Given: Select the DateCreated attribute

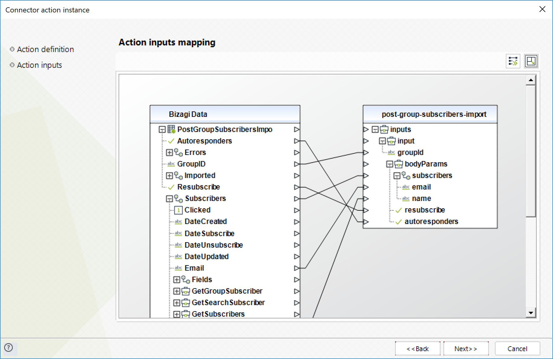Looking at the screenshot, I should coord(206,222).
